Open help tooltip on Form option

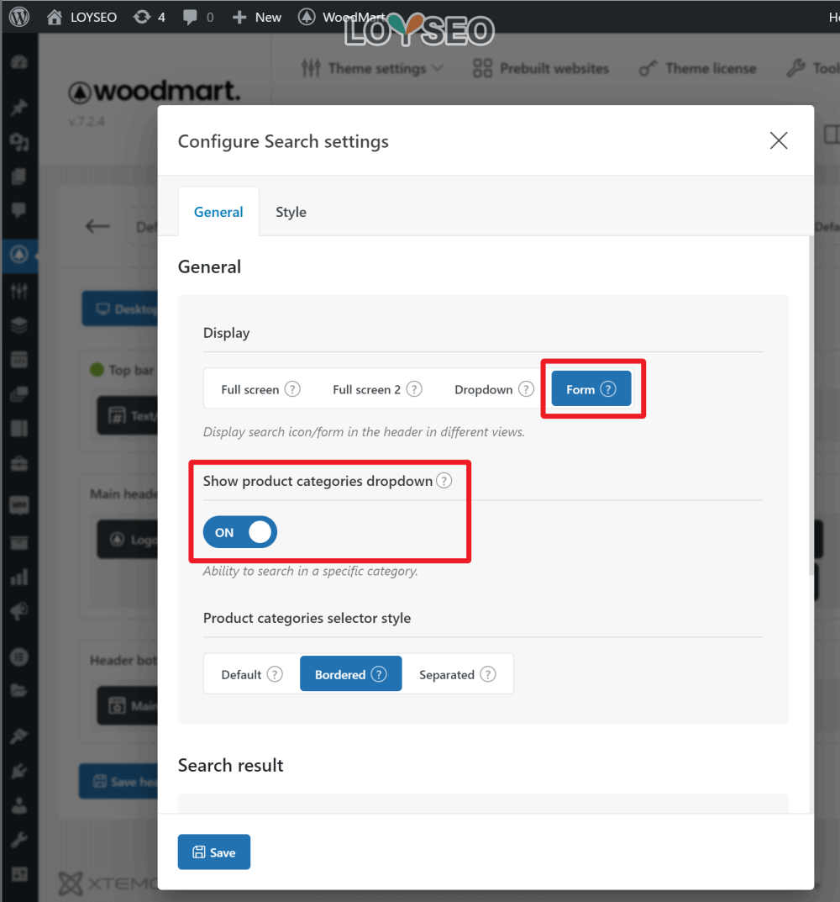pyautogui.click(x=608, y=389)
